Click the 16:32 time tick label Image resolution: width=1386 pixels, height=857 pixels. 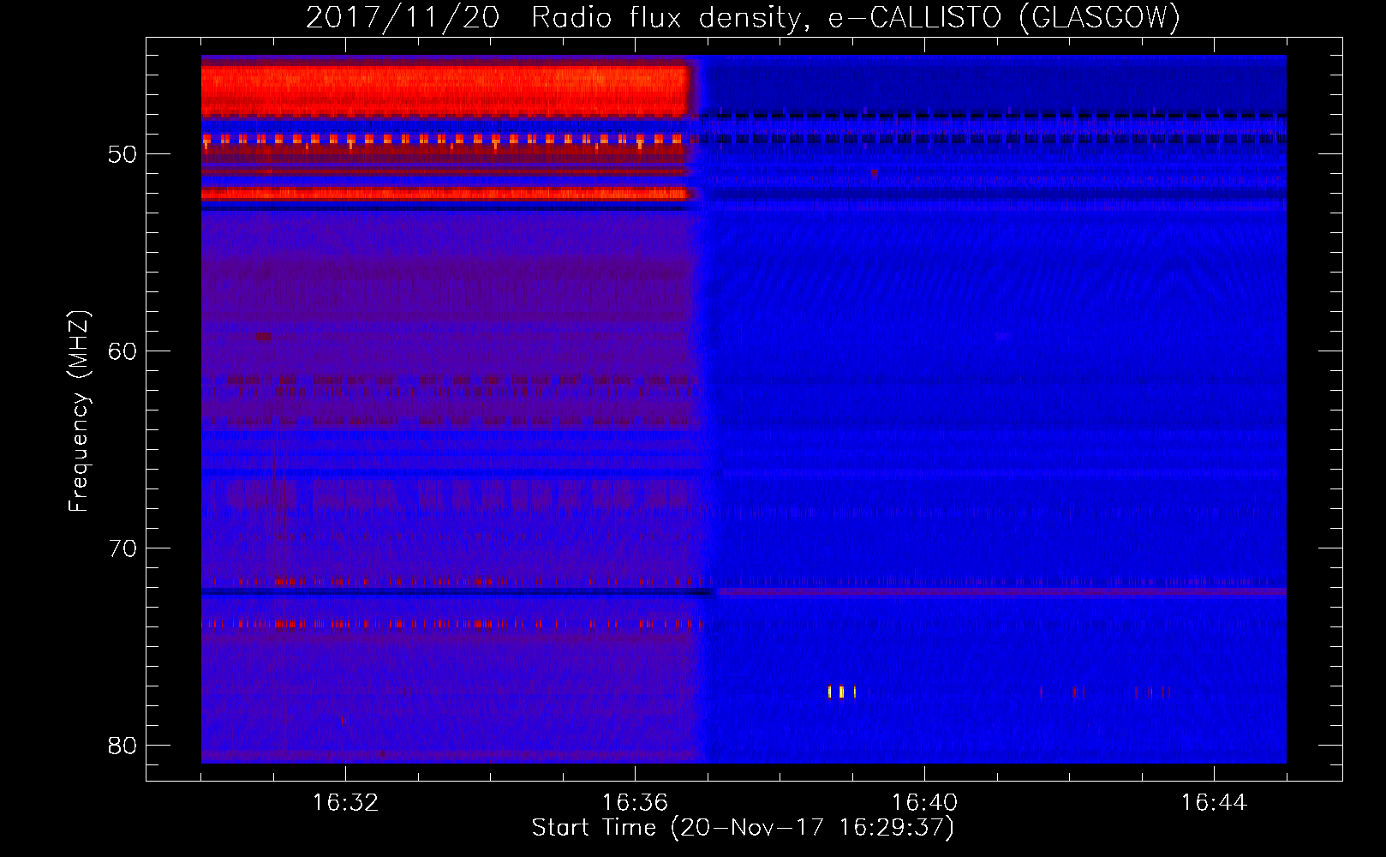(x=345, y=803)
